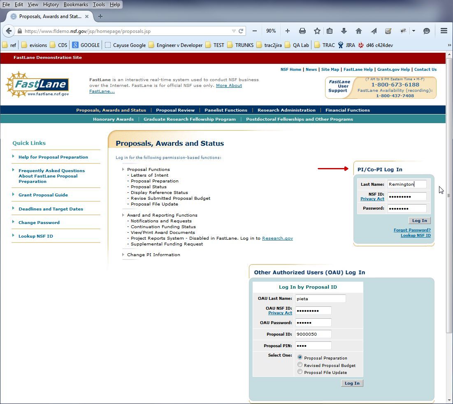Open the Edit menu
This screenshot has width=453, height=404.
click(x=19, y=5)
